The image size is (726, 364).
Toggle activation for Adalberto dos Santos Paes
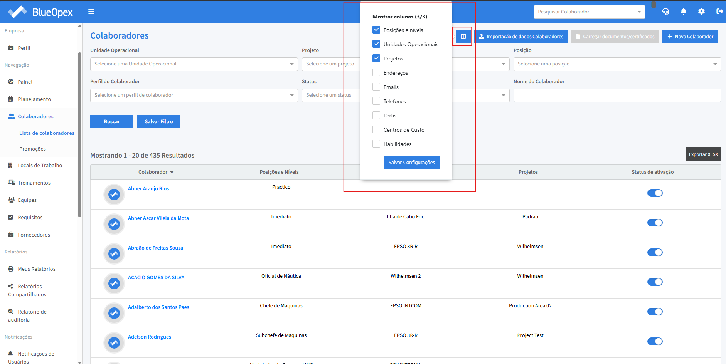point(655,312)
